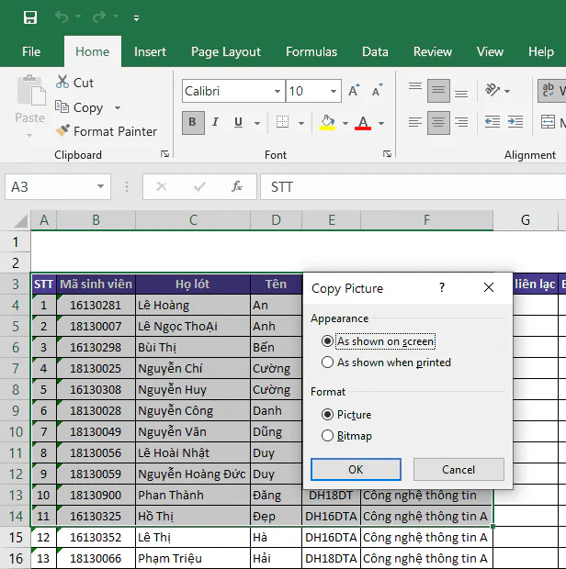The height and width of the screenshot is (569, 566).
Task: Open the Clipboard dialog launcher
Action: [x=165, y=154]
